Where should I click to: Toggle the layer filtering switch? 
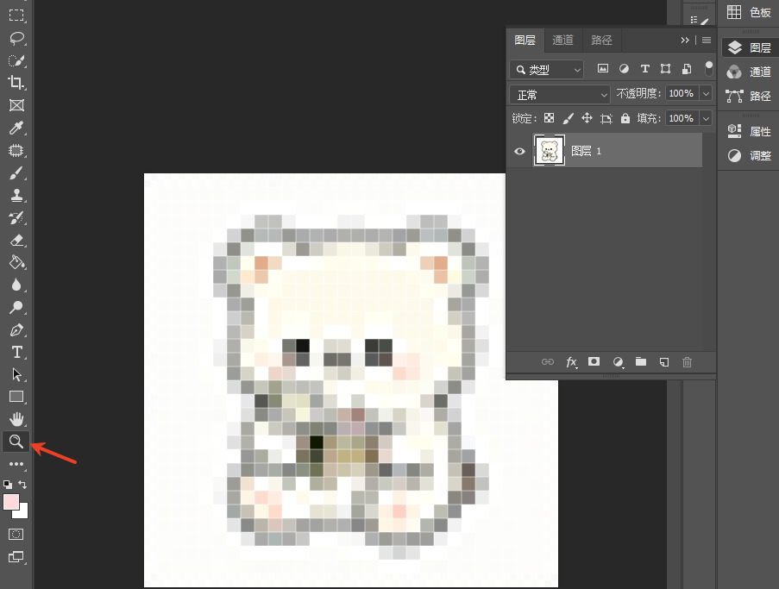(x=709, y=68)
